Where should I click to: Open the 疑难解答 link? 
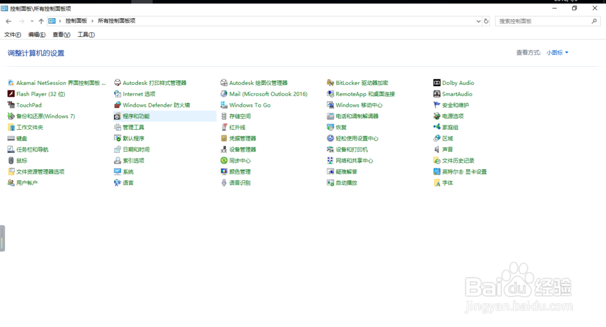tap(346, 172)
